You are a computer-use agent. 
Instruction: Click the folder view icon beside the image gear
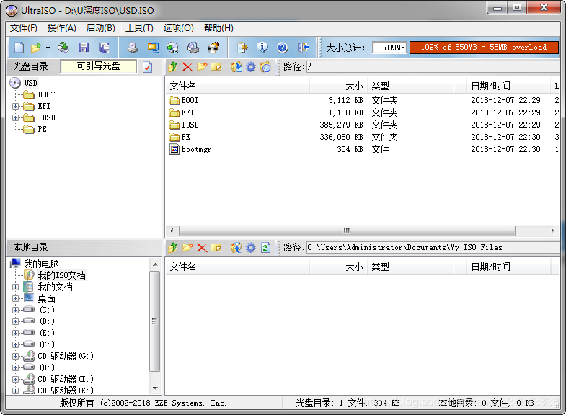(265, 67)
